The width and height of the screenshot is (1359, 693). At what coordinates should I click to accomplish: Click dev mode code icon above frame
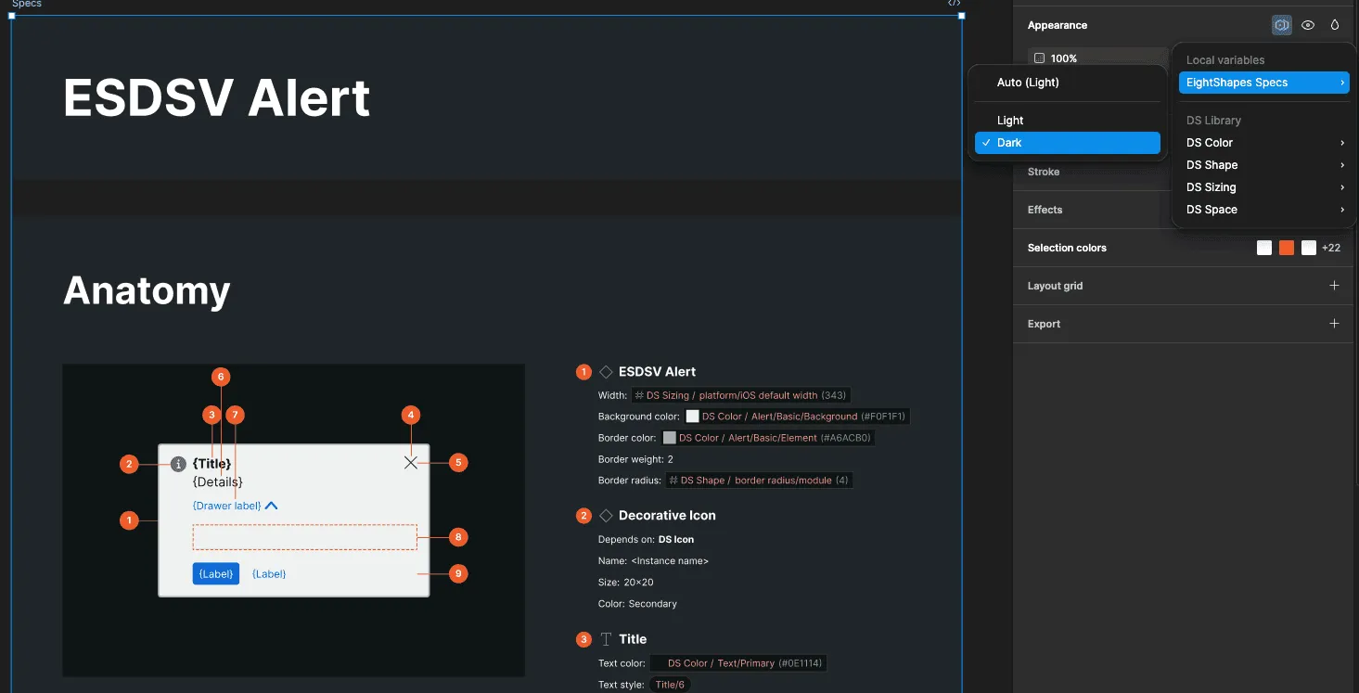(954, 4)
